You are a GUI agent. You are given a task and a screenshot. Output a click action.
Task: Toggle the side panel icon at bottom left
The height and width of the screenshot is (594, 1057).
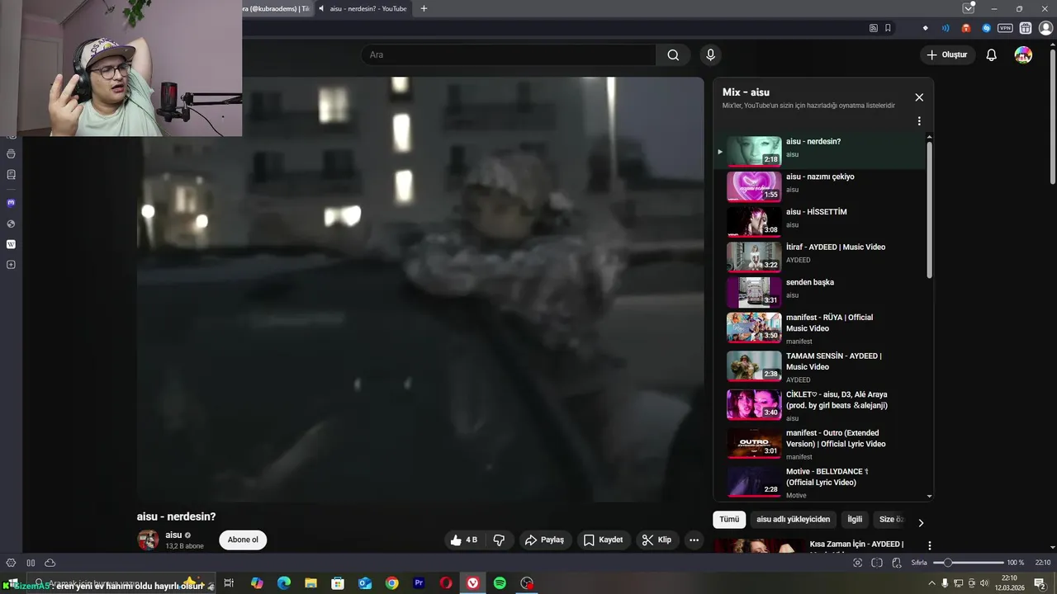(31, 563)
